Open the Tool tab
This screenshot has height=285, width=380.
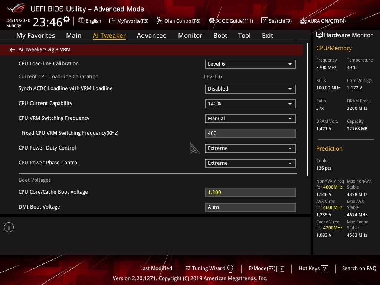[x=244, y=36]
